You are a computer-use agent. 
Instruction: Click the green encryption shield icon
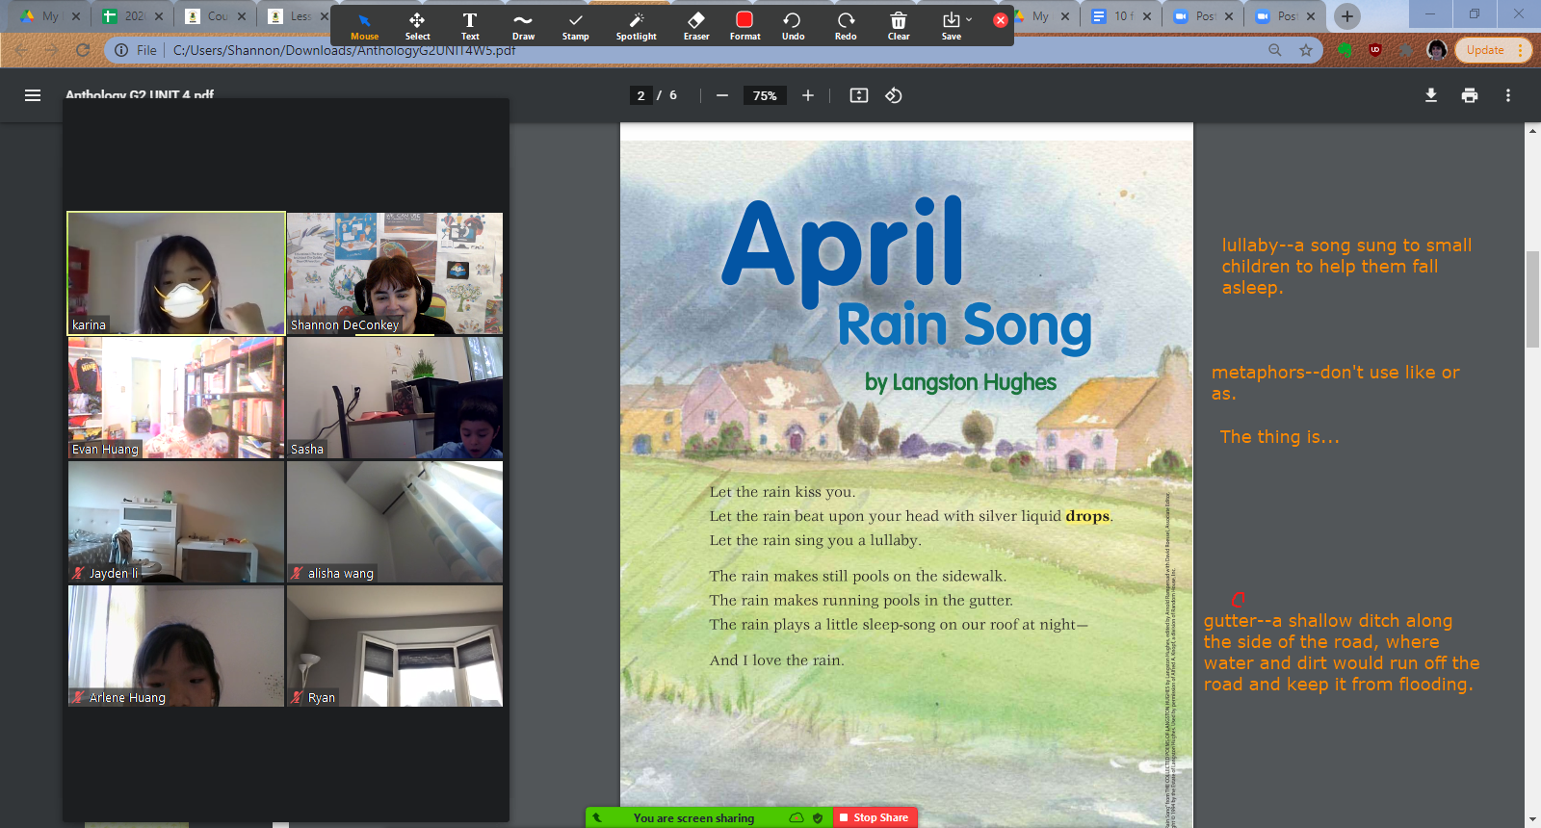point(818,818)
